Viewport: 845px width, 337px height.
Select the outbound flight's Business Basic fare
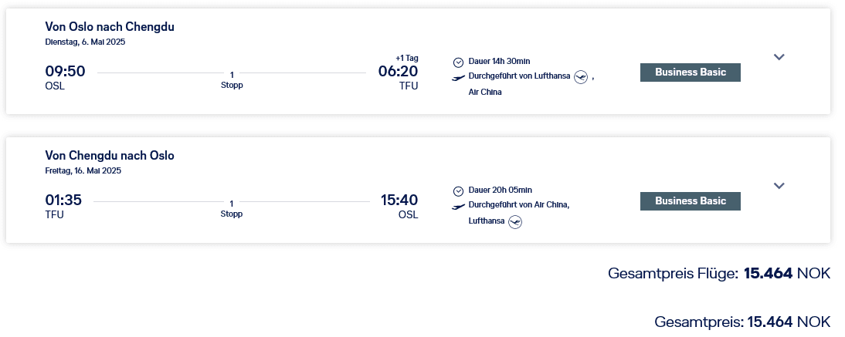point(690,72)
